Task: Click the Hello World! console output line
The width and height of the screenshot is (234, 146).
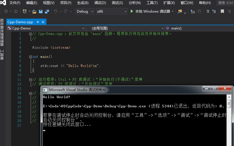Action: click(x=56, y=97)
